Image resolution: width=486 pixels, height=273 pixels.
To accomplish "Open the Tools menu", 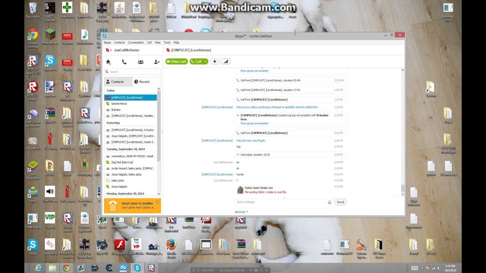I will click(x=167, y=42).
